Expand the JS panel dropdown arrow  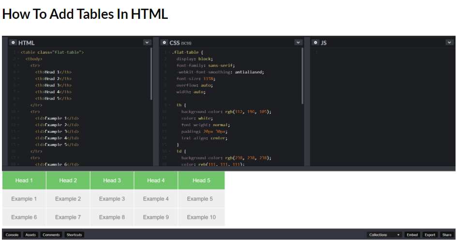click(449, 43)
